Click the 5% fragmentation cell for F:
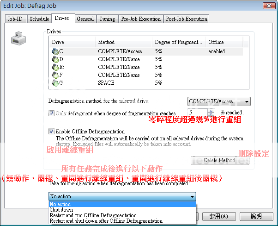 (158, 75)
